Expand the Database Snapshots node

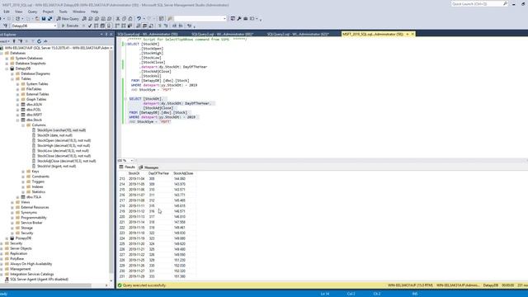(7, 64)
